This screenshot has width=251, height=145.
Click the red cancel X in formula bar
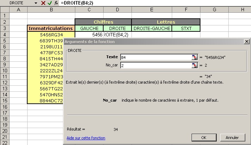click(x=43, y=3)
